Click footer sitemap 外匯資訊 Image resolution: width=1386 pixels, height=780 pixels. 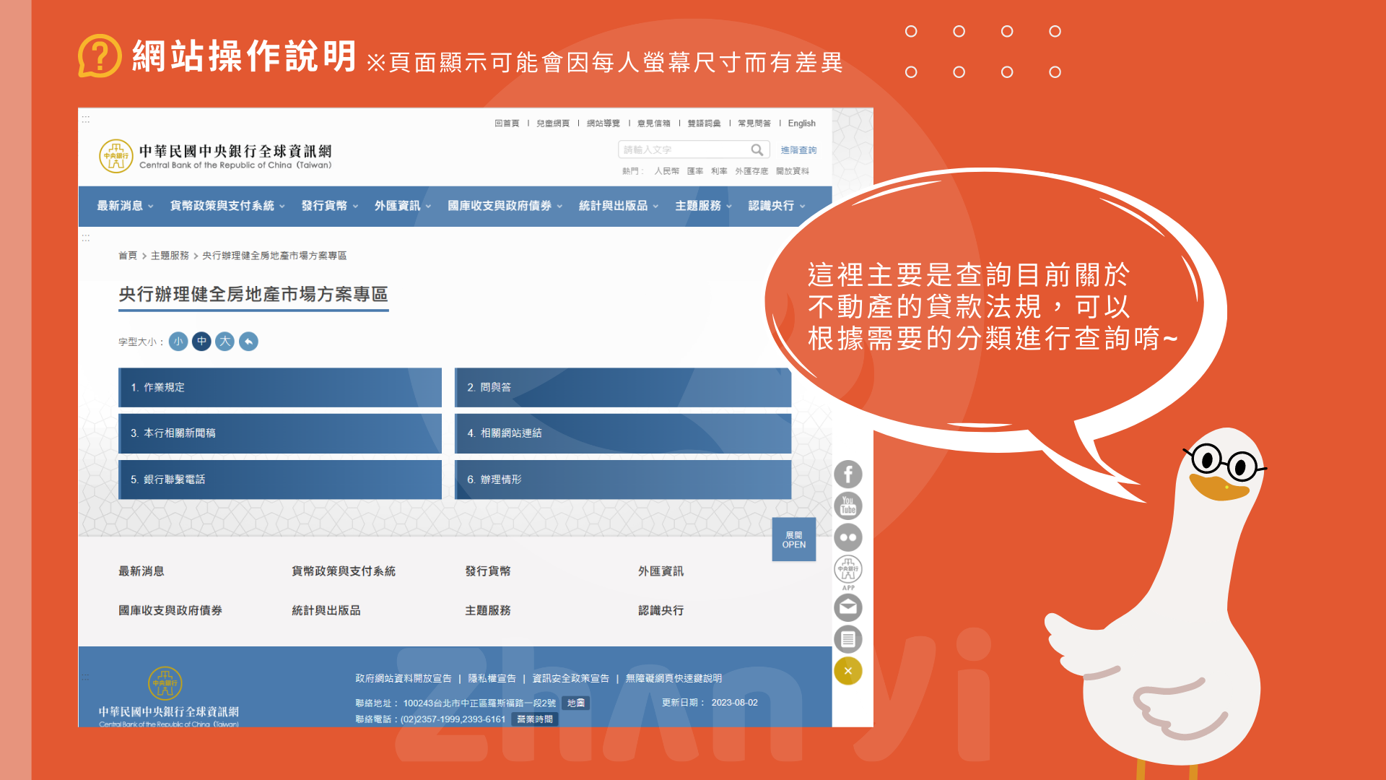pos(661,571)
